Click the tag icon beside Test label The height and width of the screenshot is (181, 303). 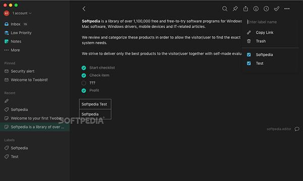tap(7, 156)
